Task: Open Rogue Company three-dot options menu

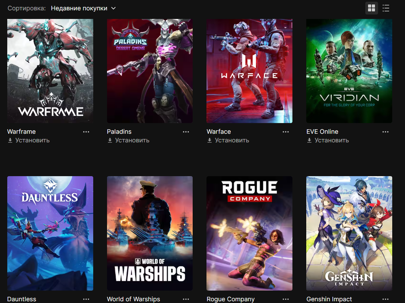Action: (x=286, y=299)
